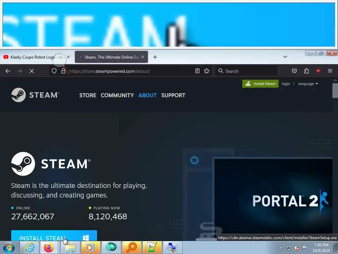Close the Klasky Csupo Robot Logo tab
Viewport: 338px width, 254px height.
pos(68,57)
